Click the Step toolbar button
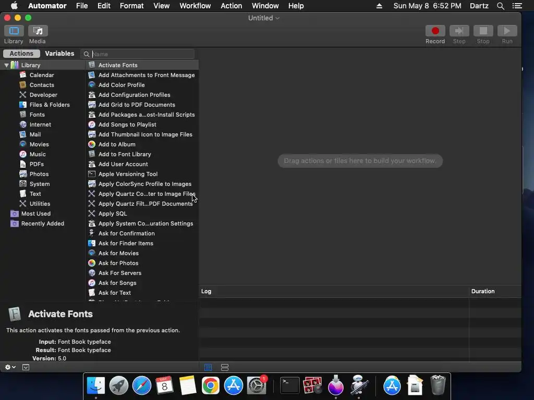The width and height of the screenshot is (534, 400). (x=459, y=31)
